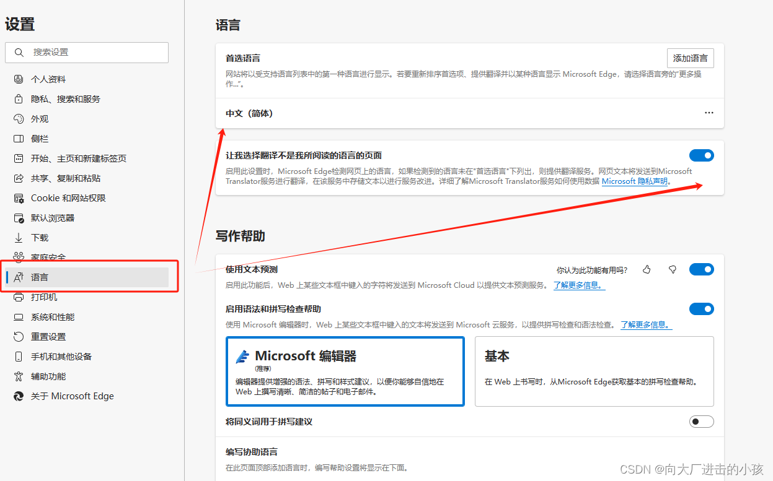Screen dimensions: 773x481
Task: Click the Default browser (默认浏览器) icon
Action: tap(19, 218)
